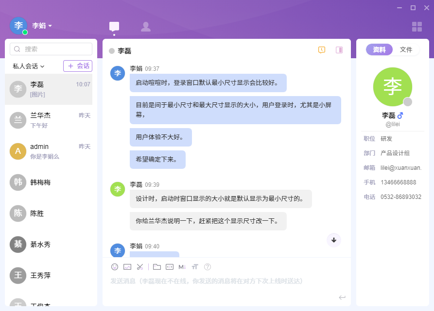
Task: Open the contacts tab icon
Action: [x=145, y=27]
